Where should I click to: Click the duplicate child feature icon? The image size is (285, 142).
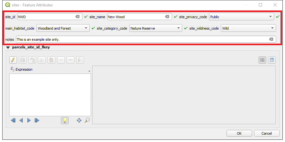pos(42,60)
